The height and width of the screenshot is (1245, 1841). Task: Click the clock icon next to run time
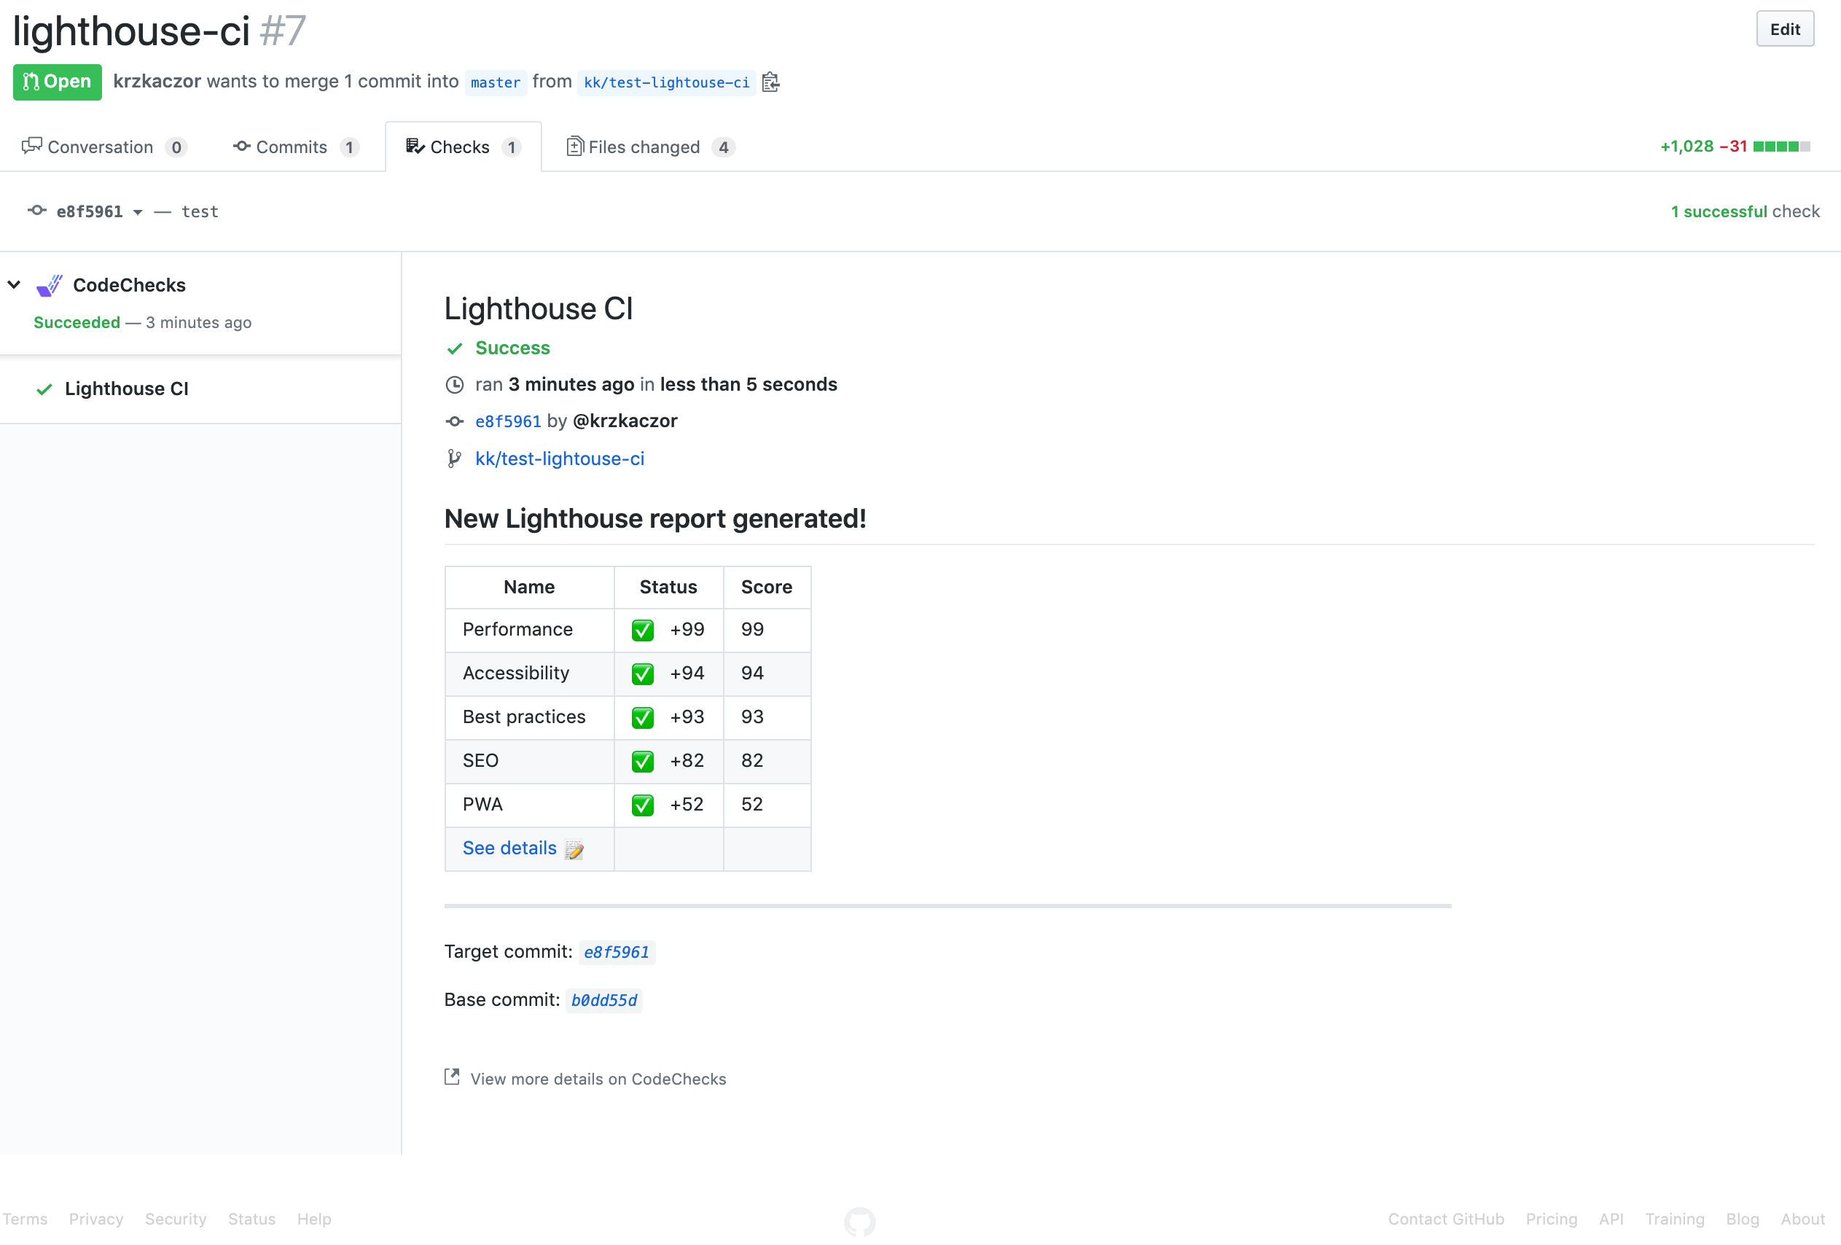click(x=455, y=385)
